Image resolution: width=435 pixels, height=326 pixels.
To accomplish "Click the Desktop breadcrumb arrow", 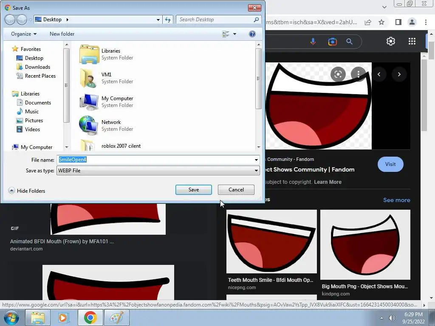I will point(68,20).
